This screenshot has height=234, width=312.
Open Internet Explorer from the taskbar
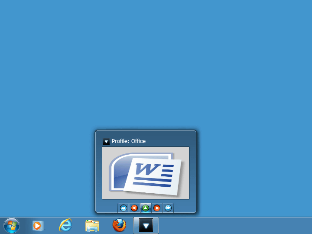[x=65, y=225]
